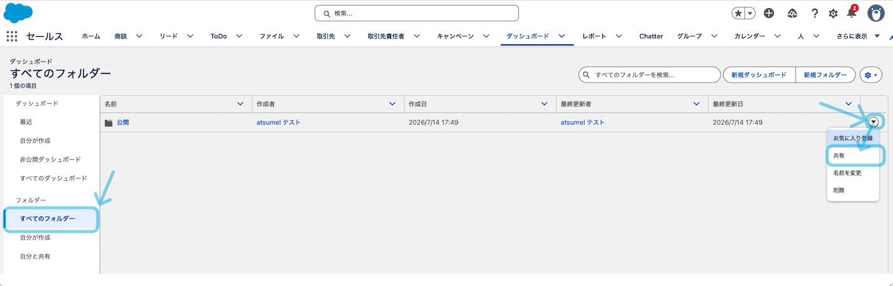
Task: Open the レポート tab
Action: [x=594, y=36]
